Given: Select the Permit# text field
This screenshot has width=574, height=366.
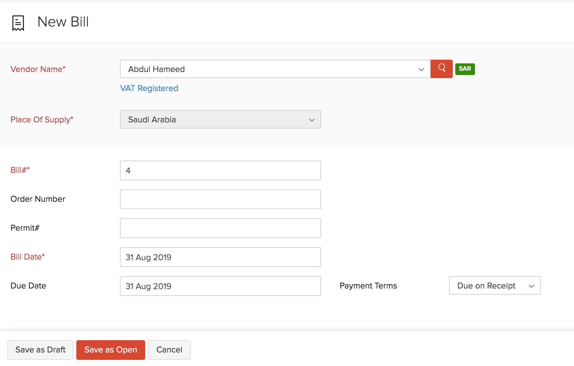Looking at the screenshot, I should coord(220,228).
